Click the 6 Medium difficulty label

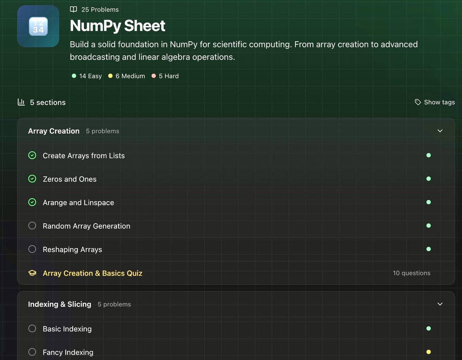pyautogui.click(x=131, y=76)
